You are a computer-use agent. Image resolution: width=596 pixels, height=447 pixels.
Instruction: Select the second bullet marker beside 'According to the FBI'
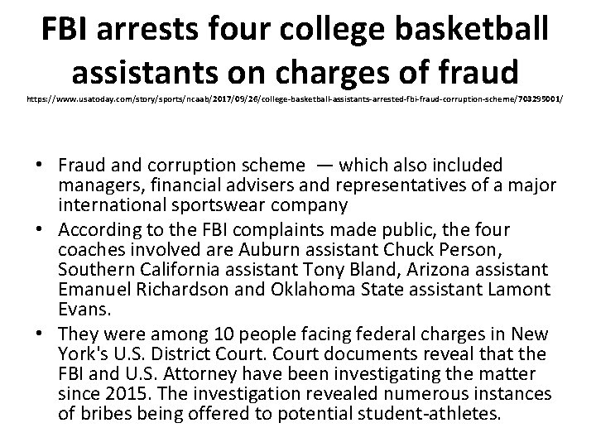click(39, 229)
